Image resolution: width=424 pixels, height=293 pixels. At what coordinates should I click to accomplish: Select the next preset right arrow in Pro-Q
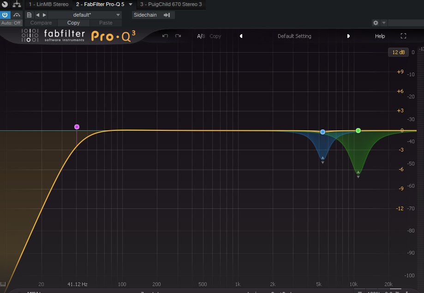[348, 36]
